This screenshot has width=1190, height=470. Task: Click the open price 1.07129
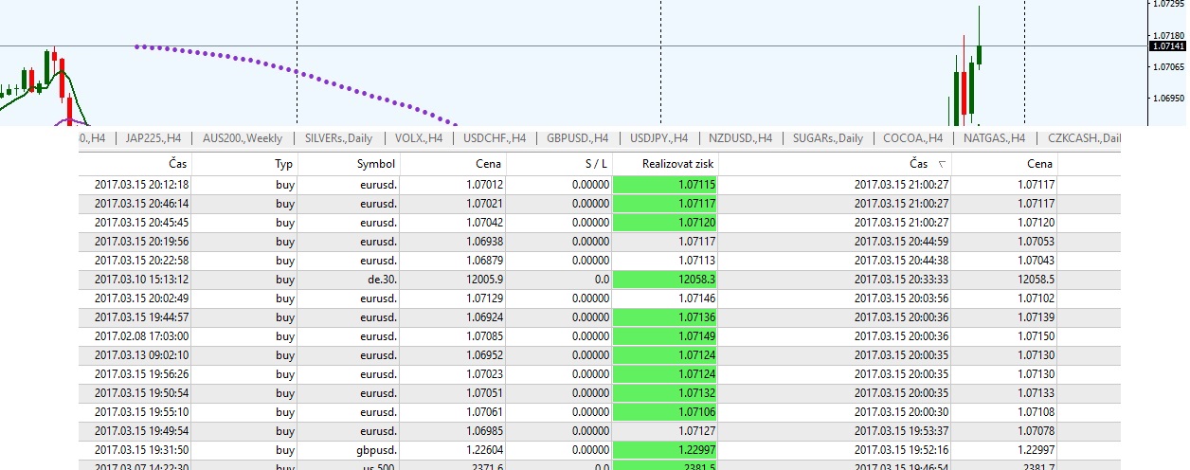pos(485,298)
